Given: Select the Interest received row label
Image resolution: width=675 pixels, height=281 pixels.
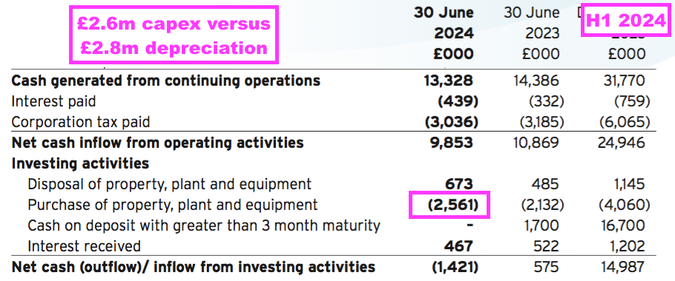Looking at the screenshot, I should (x=84, y=246).
